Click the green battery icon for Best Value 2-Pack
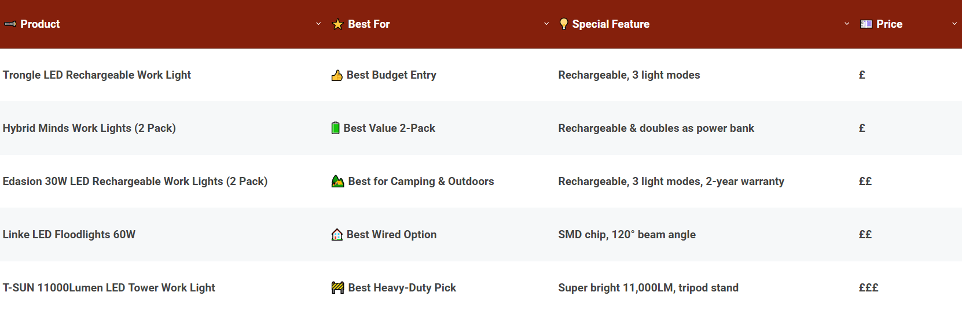 pos(335,128)
